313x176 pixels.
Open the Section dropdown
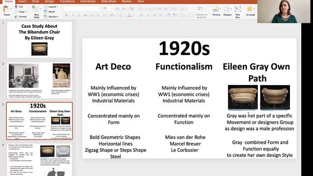pos(51,17)
